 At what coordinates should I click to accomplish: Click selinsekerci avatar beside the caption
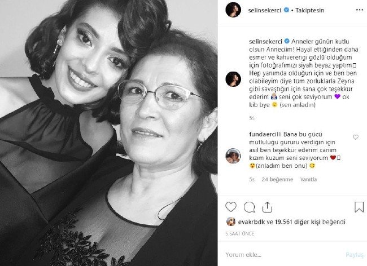click(233, 79)
